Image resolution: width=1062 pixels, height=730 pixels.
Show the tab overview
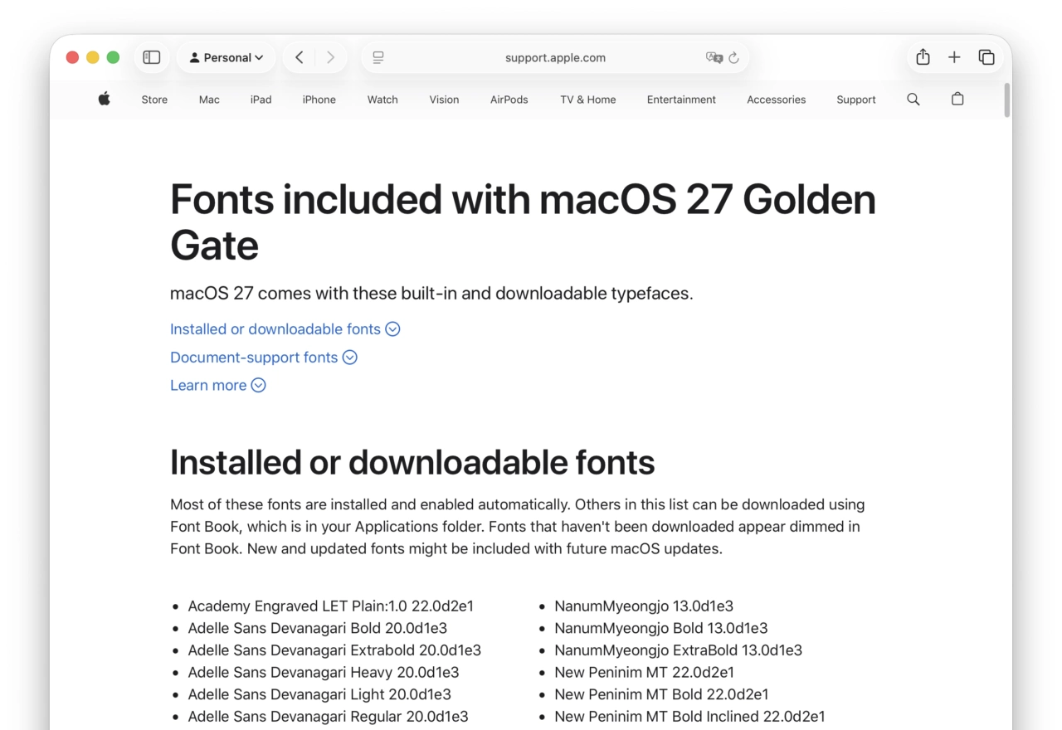click(x=986, y=57)
